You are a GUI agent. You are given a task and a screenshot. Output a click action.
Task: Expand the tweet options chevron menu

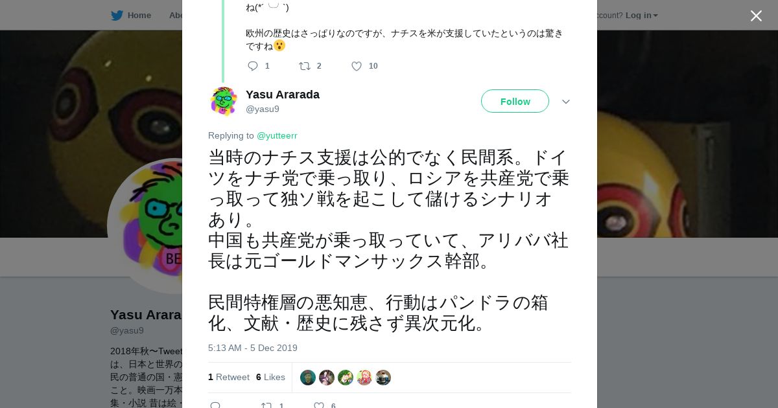tap(565, 102)
